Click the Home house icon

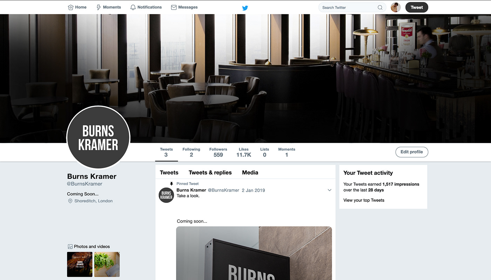[70, 7]
